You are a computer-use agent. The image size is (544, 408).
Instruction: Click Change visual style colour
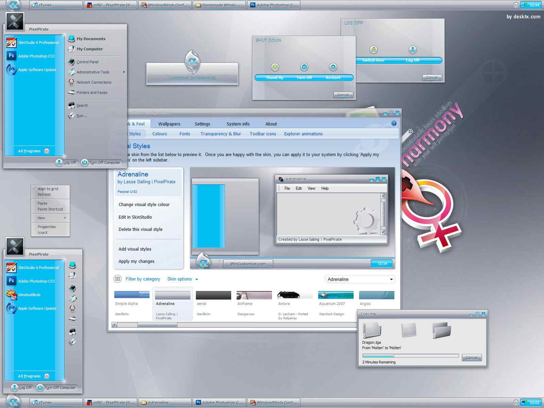pos(144,204)
